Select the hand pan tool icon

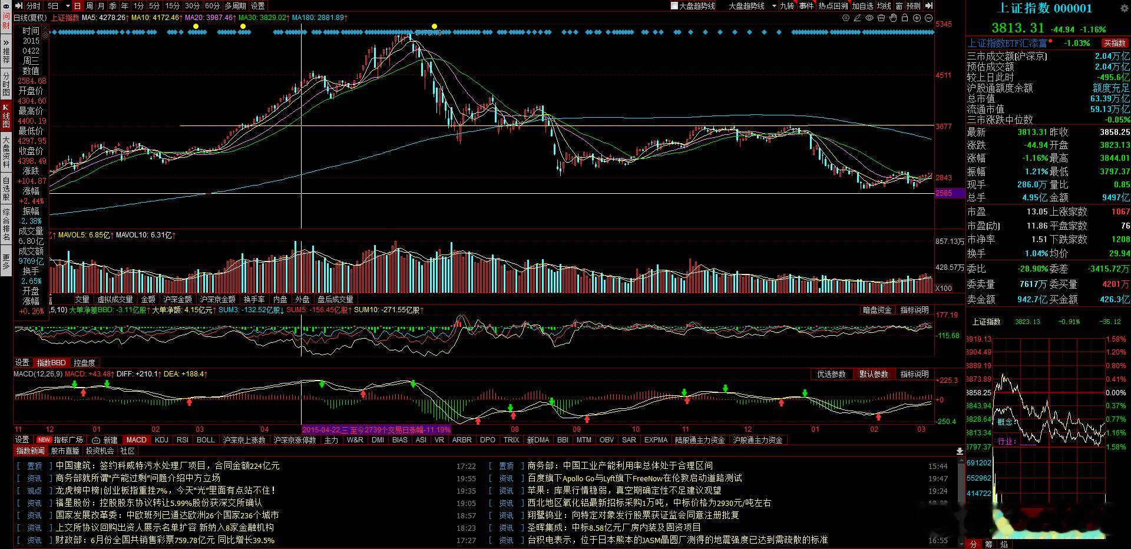click(893, 18)
